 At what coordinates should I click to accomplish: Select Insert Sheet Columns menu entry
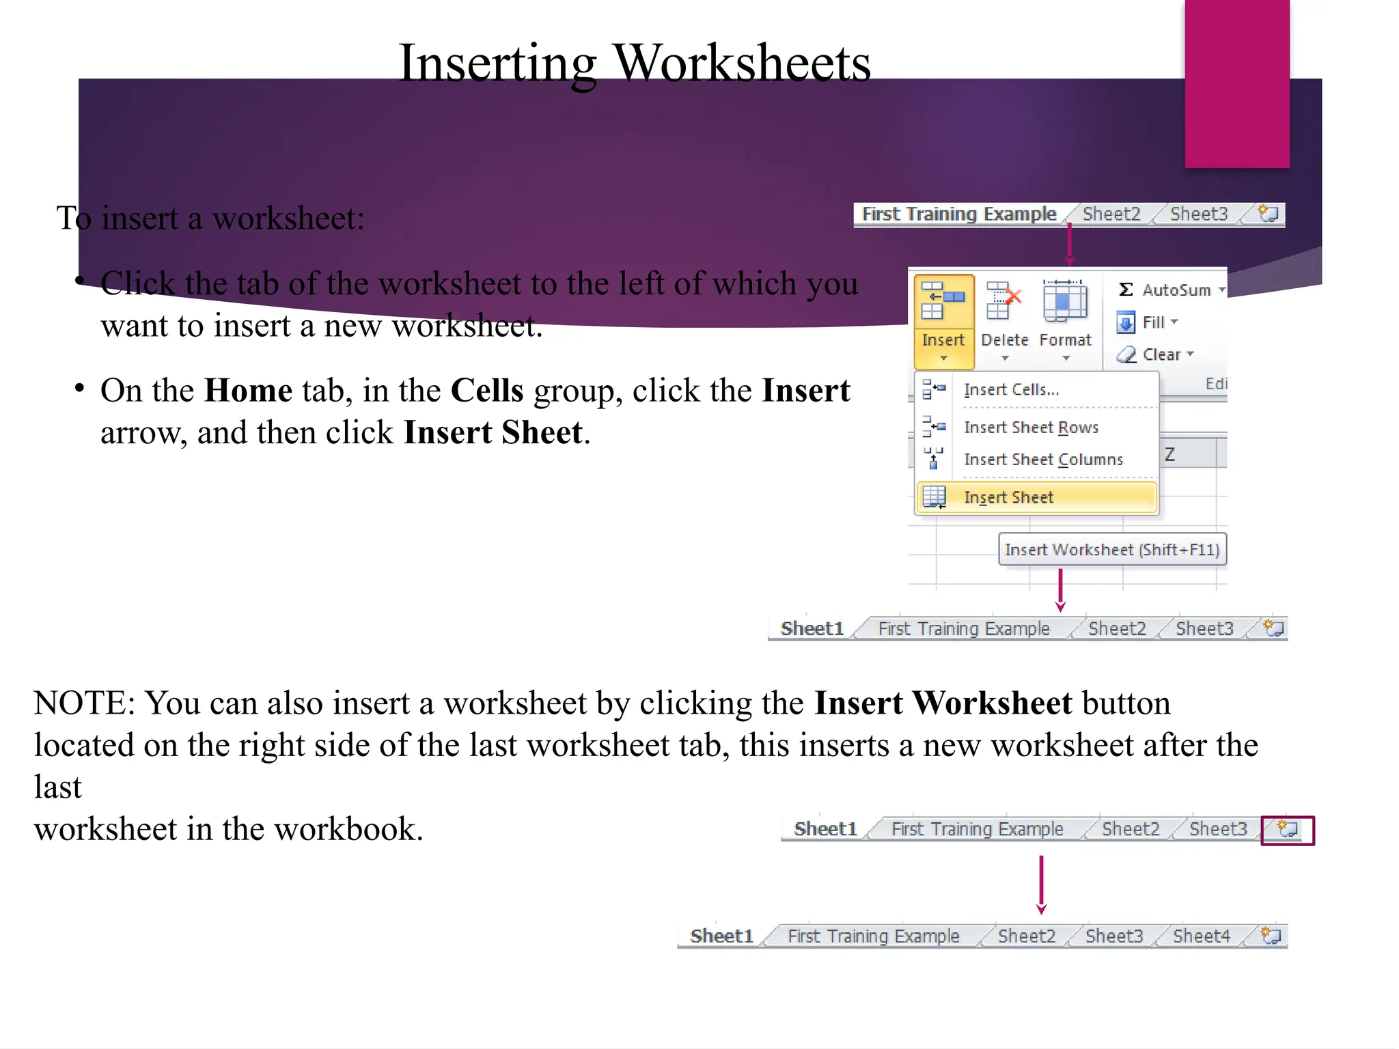tap(1042, 460)
